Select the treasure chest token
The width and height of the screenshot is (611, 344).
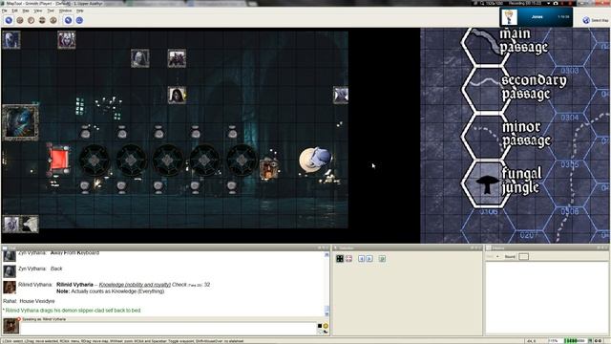269,169
